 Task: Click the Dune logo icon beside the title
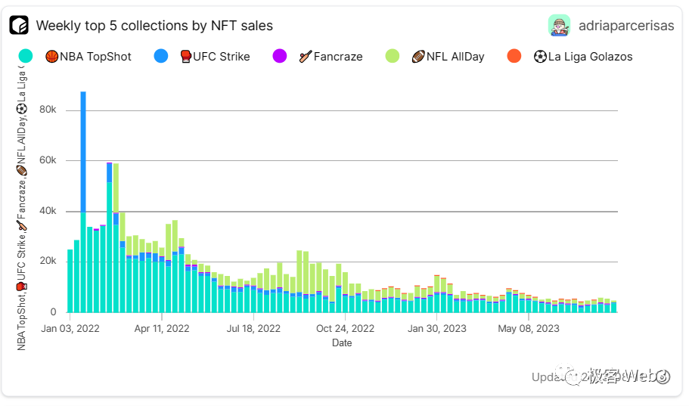click(19, 26)
